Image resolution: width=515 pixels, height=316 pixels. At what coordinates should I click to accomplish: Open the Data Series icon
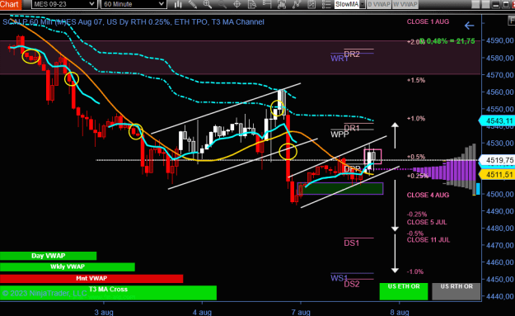click(x=282, y=4)
